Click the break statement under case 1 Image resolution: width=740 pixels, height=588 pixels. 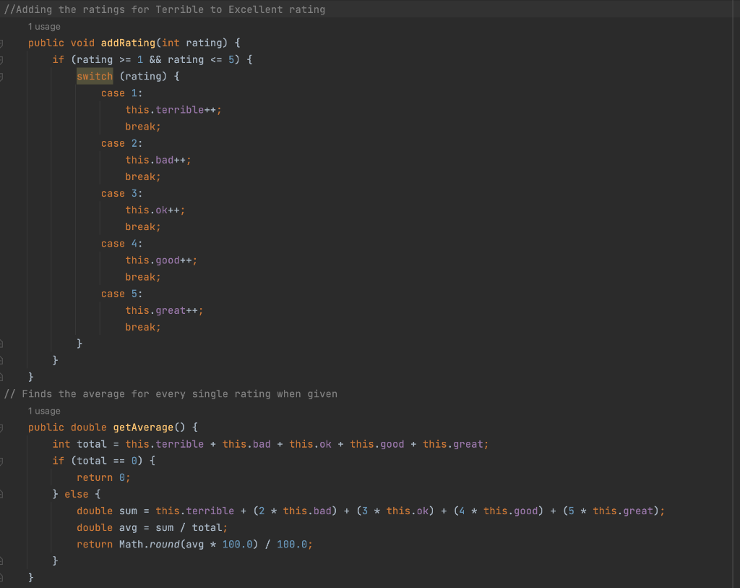[x=142, y=126]
